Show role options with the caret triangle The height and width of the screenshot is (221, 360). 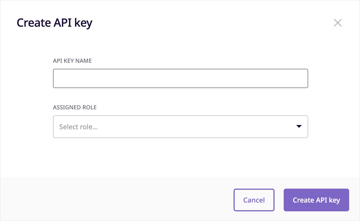(299, 126)
